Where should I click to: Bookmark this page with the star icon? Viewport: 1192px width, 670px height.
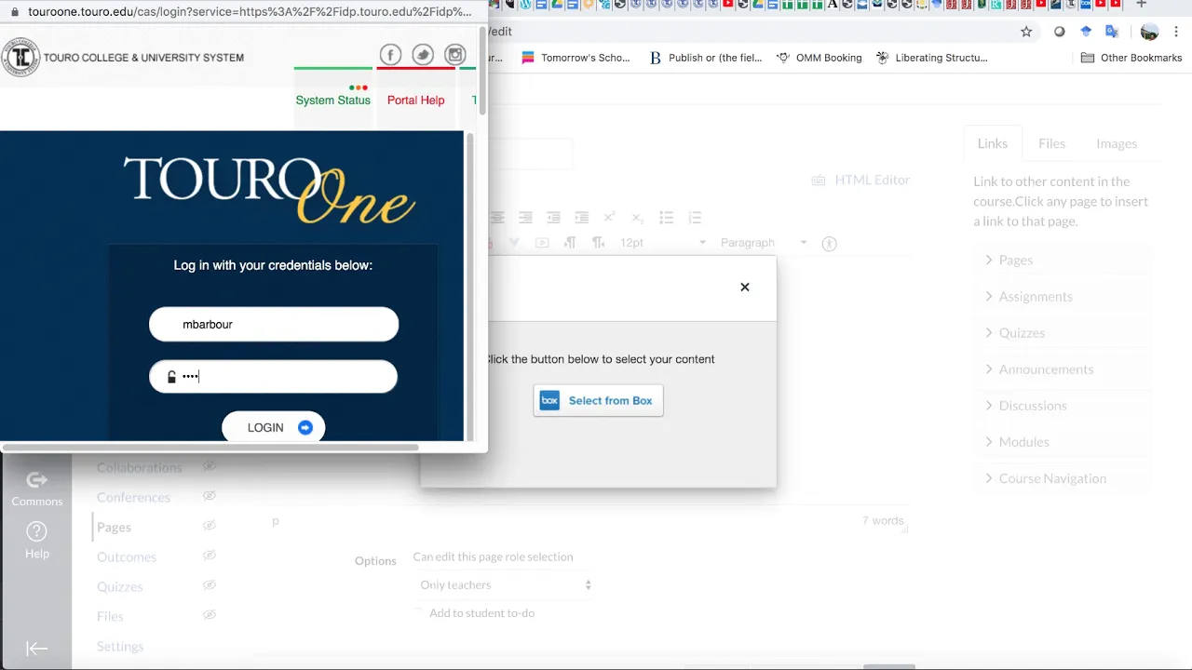click(1026, 32)
